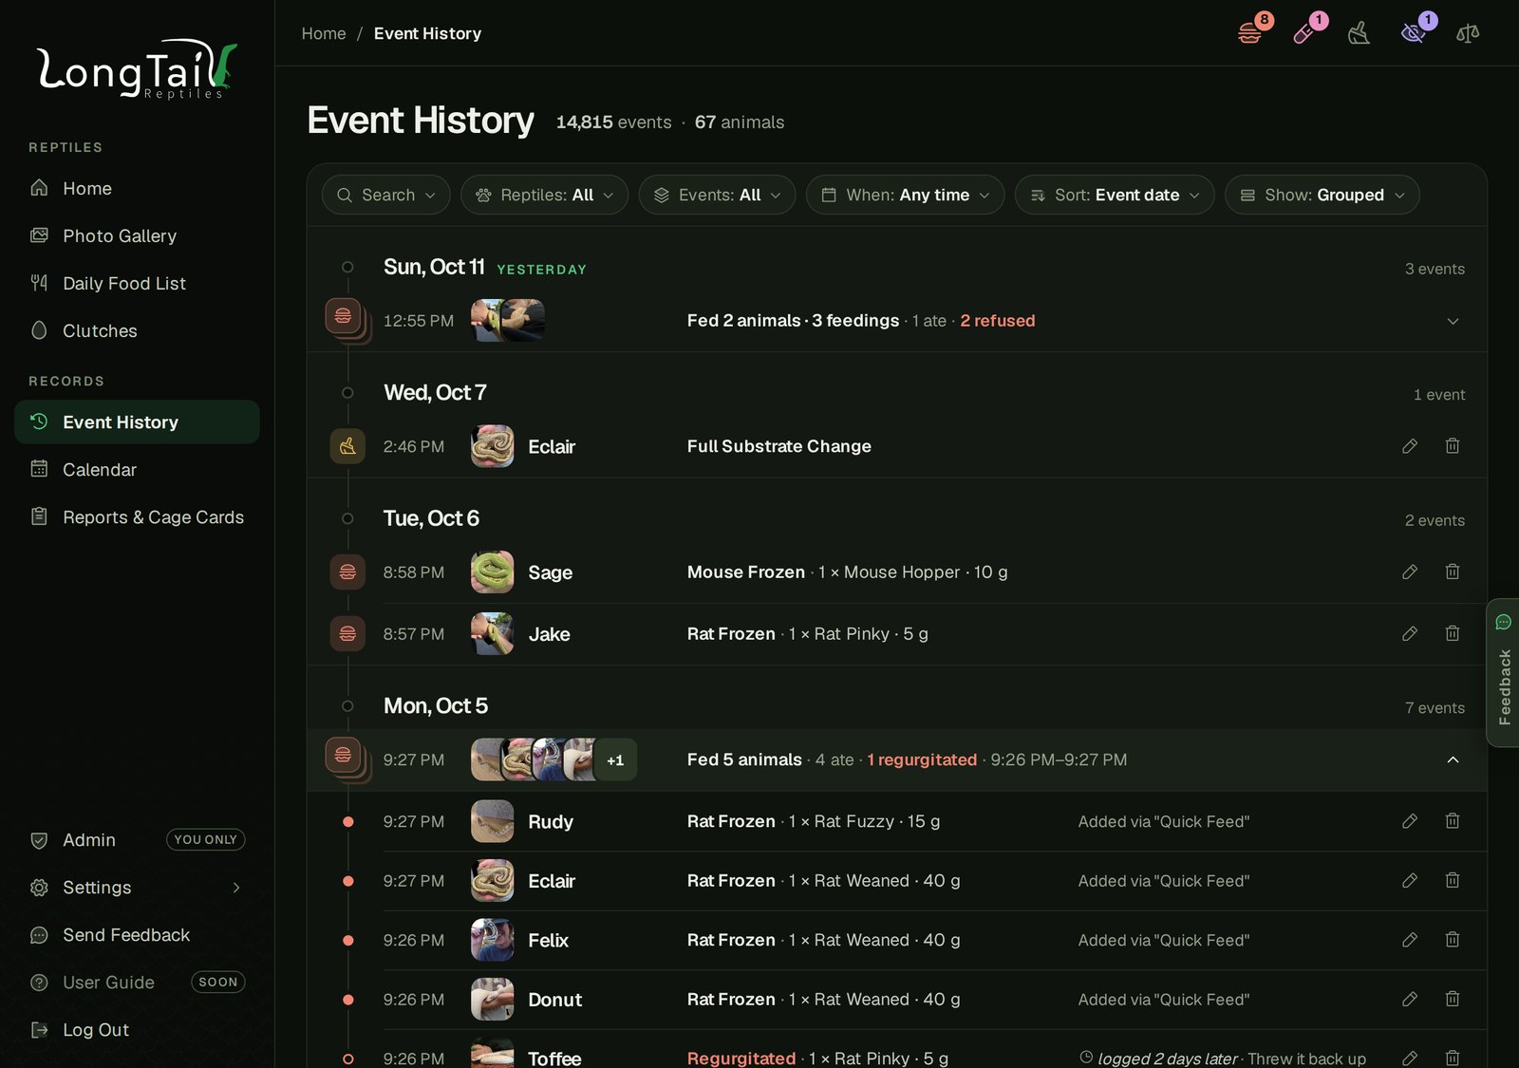This screenshot has height=1068, width=1519.
Task: Click the LongTail Reptiles logo
Action: 137,68
